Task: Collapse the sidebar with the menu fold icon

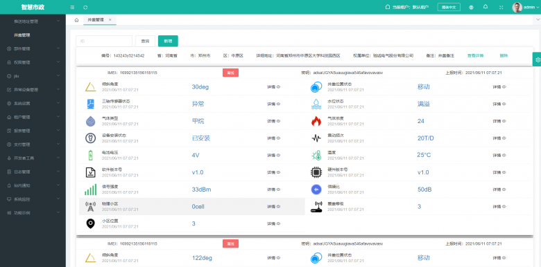Action: 72,7
